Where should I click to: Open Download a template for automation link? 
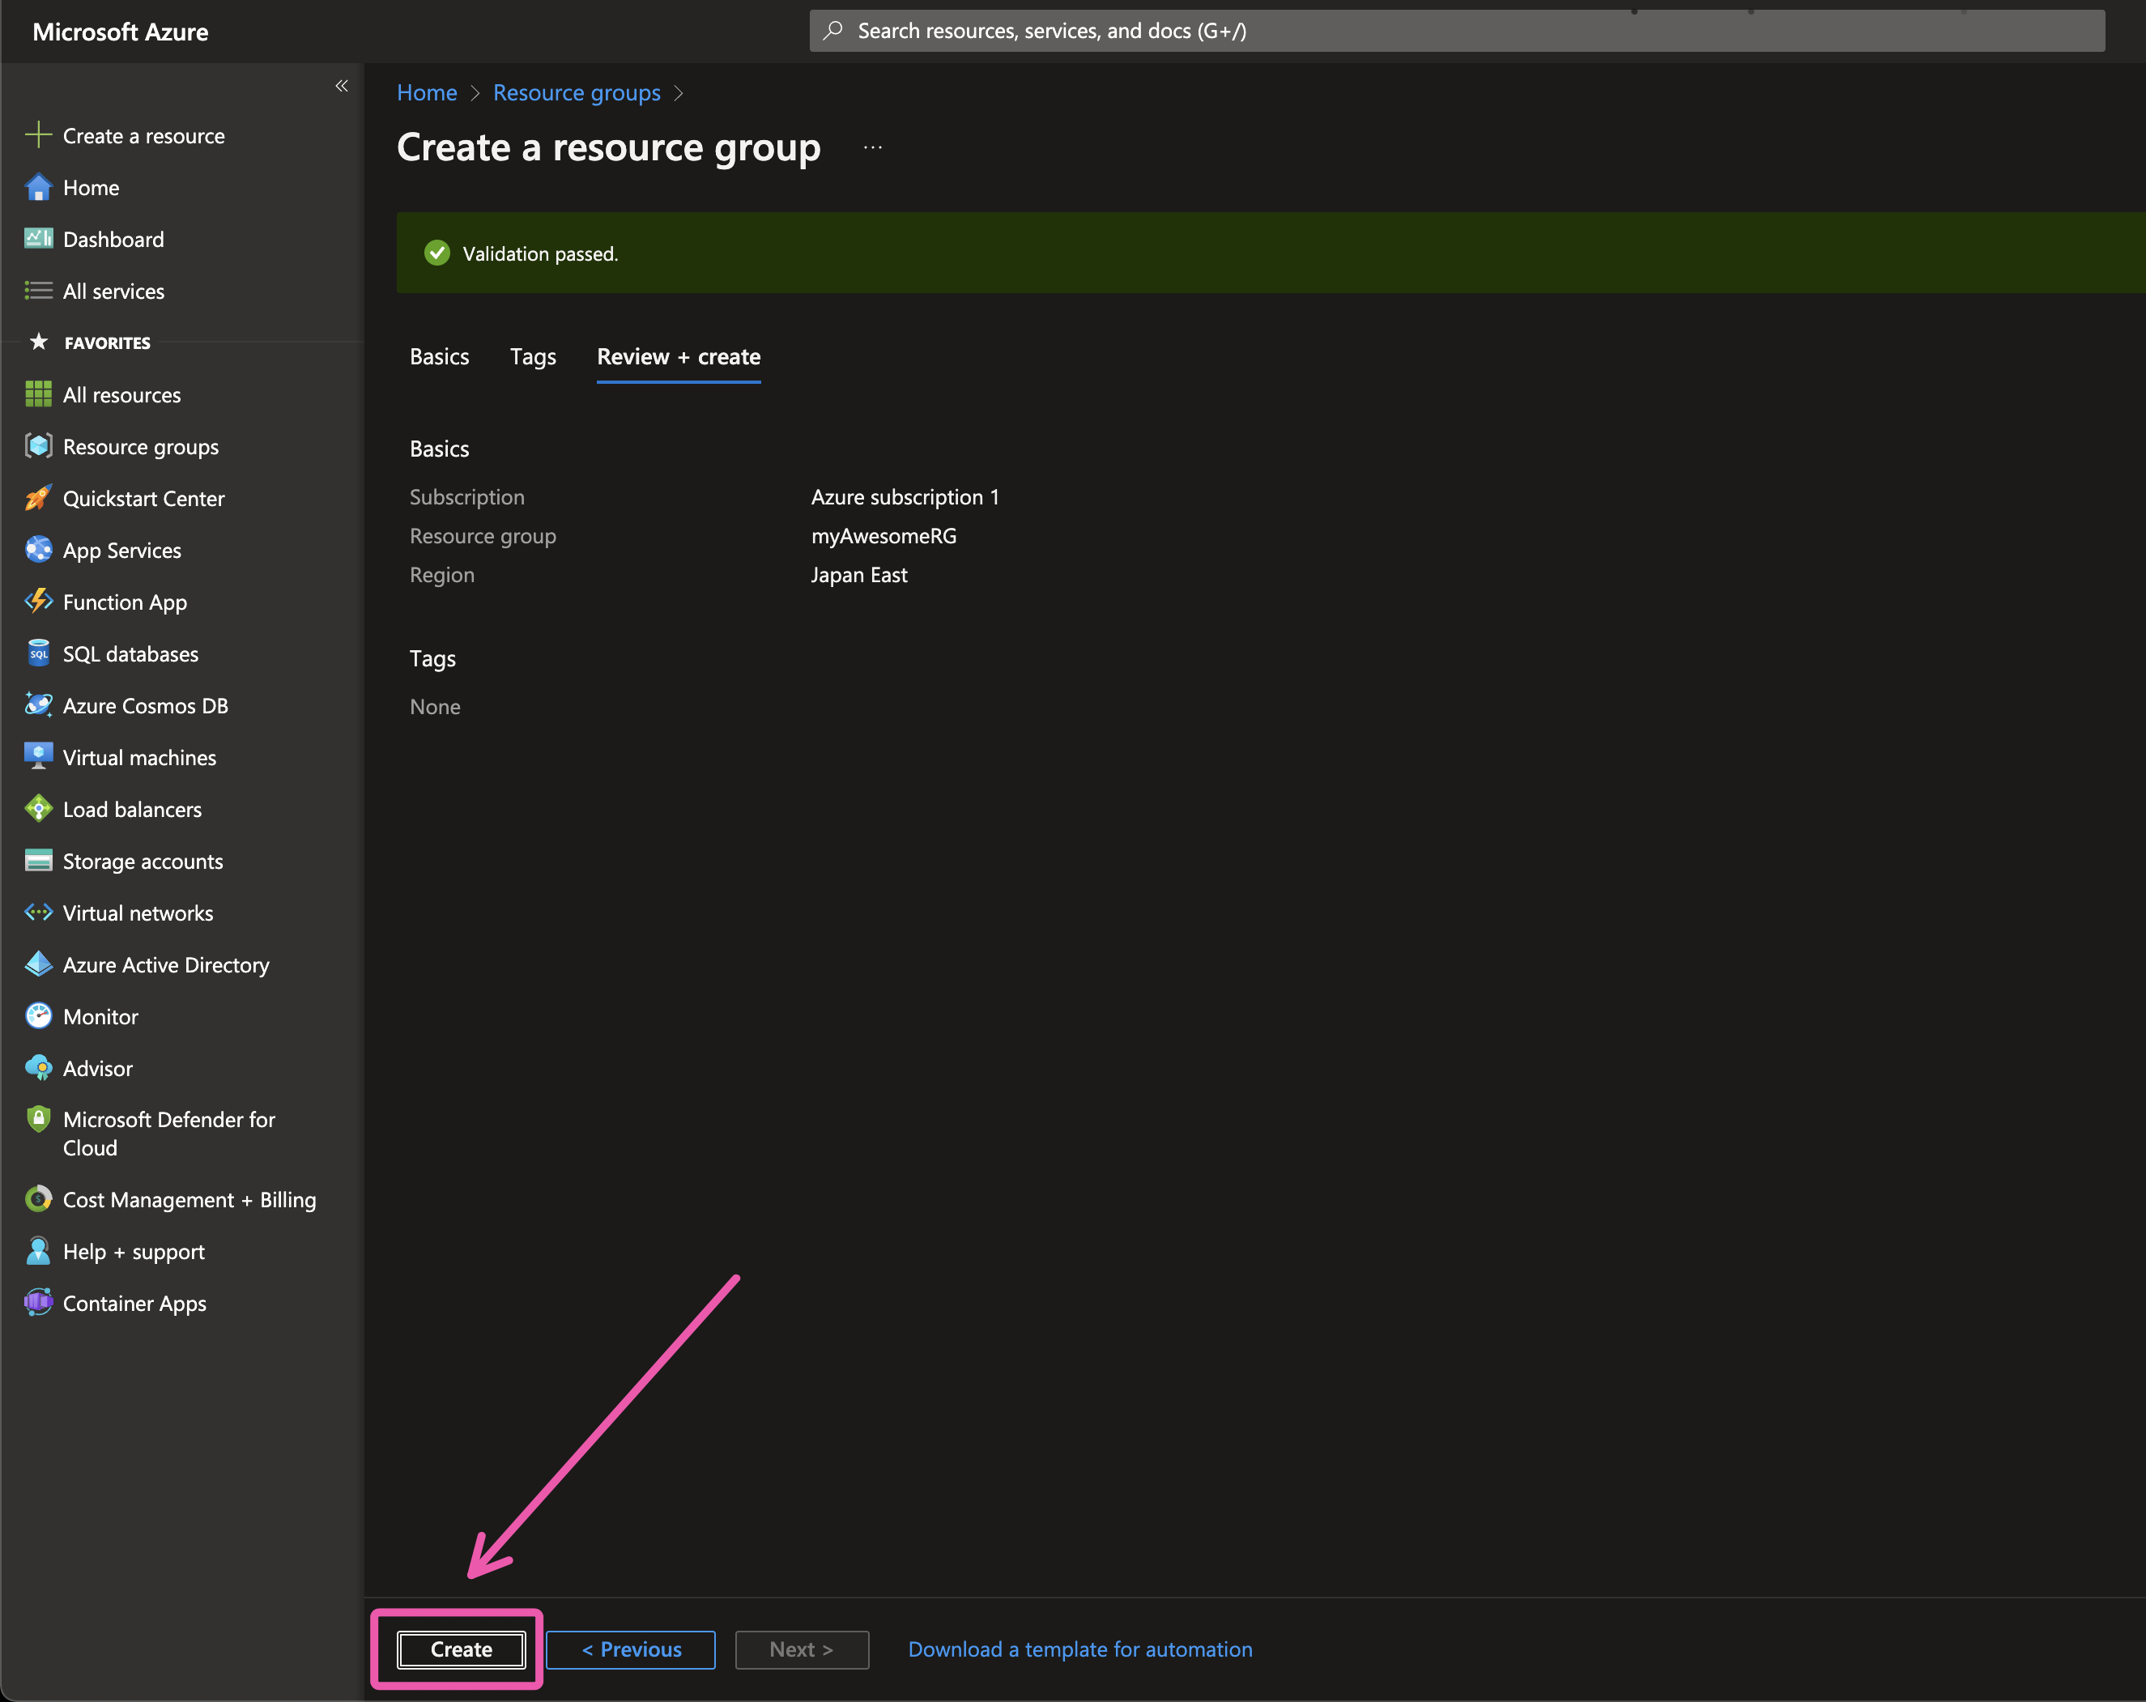(x=1080, y=1649)
